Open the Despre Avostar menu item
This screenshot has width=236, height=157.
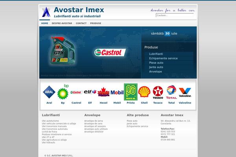(x=62, y=23)
